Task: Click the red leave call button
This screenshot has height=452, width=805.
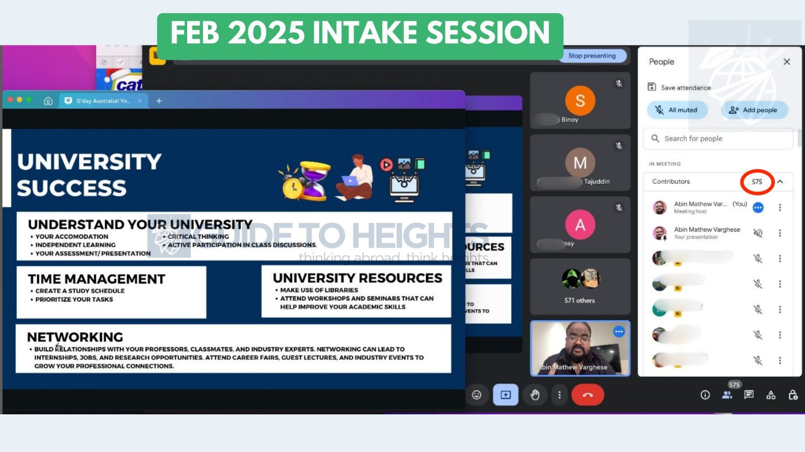Action: coord(588,395)
